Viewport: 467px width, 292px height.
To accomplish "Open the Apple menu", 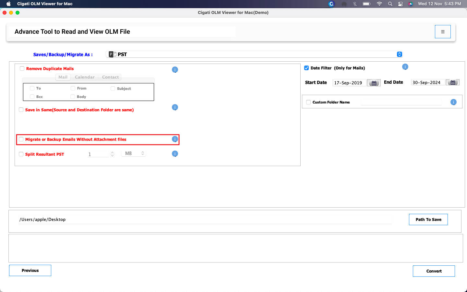I will point(8,4).
